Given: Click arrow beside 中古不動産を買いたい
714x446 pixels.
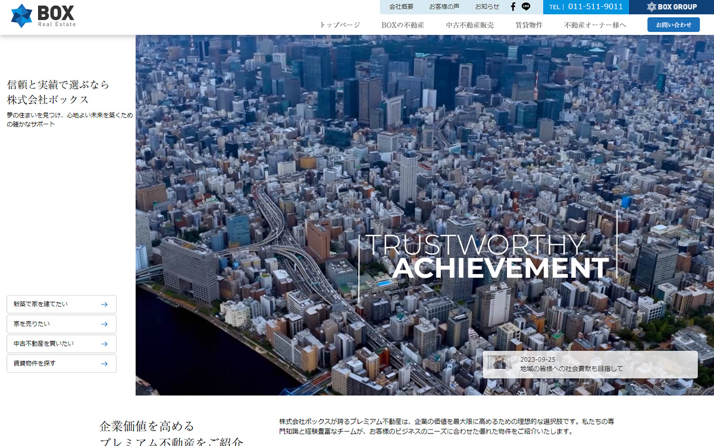Looking at the screenshot, I should point(104,344).
